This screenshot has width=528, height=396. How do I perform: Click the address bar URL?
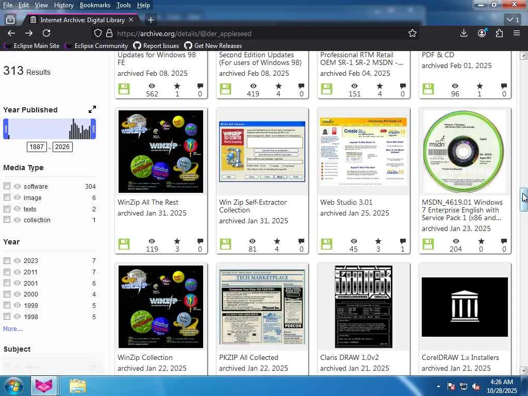click(x=184, y=34)
